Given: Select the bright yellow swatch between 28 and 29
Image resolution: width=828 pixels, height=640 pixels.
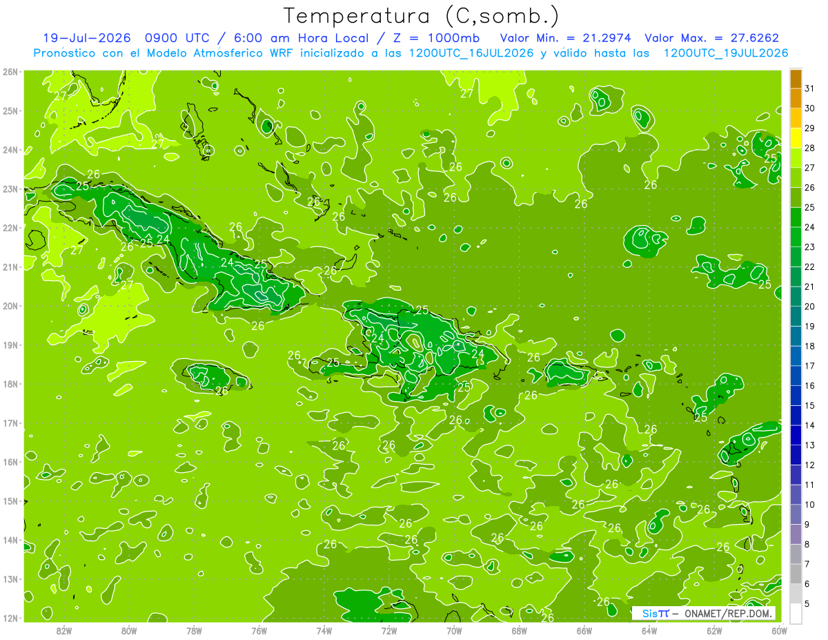Looking at the screenshot, I should pyautogui.click(x=796, y=138).
